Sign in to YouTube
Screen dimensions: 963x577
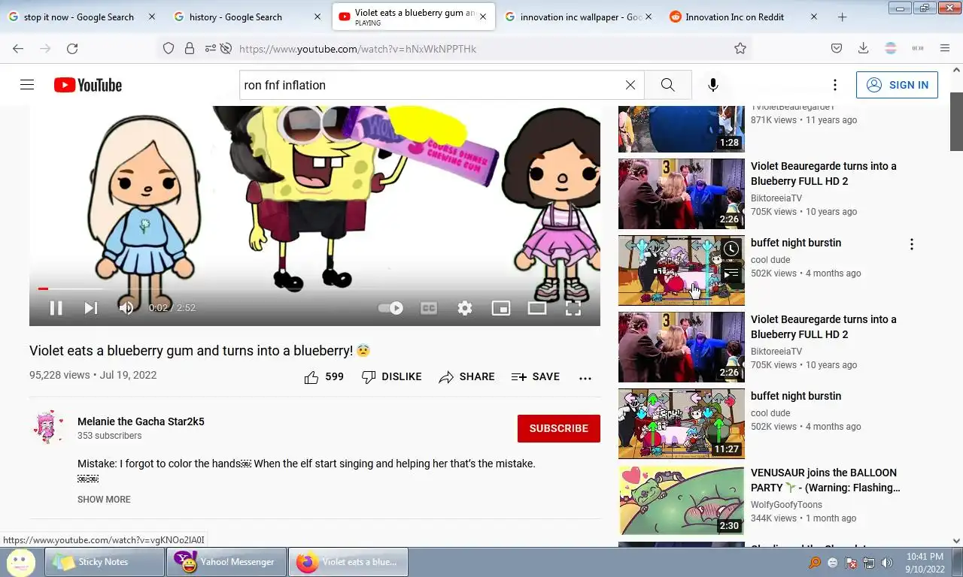(x=897, y=85)
